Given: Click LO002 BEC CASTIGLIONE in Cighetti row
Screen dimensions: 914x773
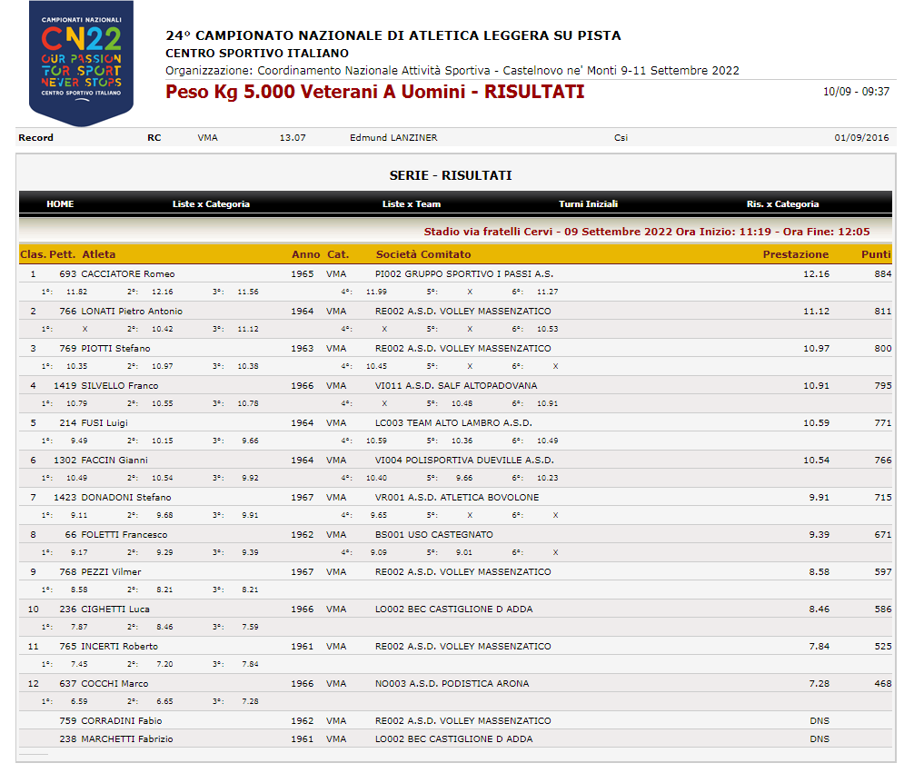Looking at the screenshot, I should (x=453, y=609).
